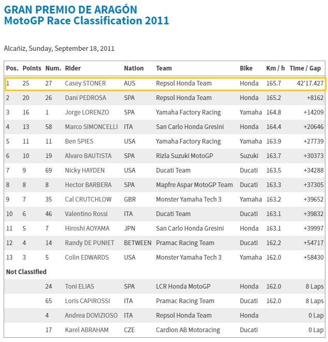The image size is (328, 342).
Task: Click the Pos. column header
Action: (12, 68)
